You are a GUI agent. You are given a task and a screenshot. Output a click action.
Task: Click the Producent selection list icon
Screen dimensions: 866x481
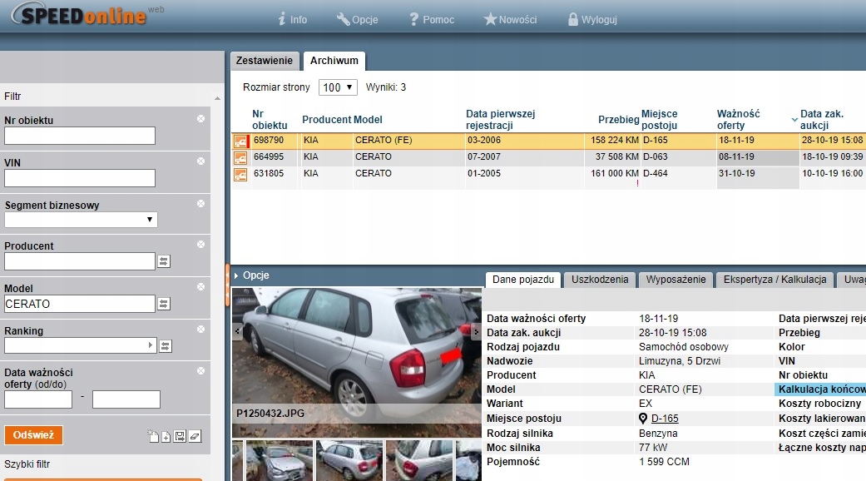point(164,261)
